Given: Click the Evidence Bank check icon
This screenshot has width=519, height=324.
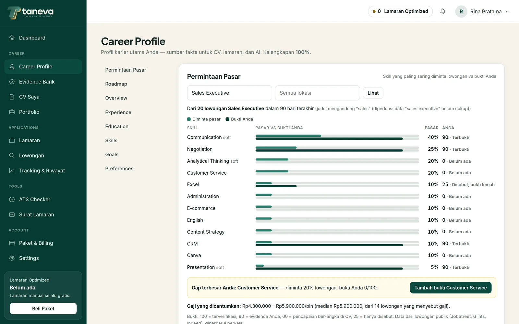Looking at the screenshot, I should 12,82.
